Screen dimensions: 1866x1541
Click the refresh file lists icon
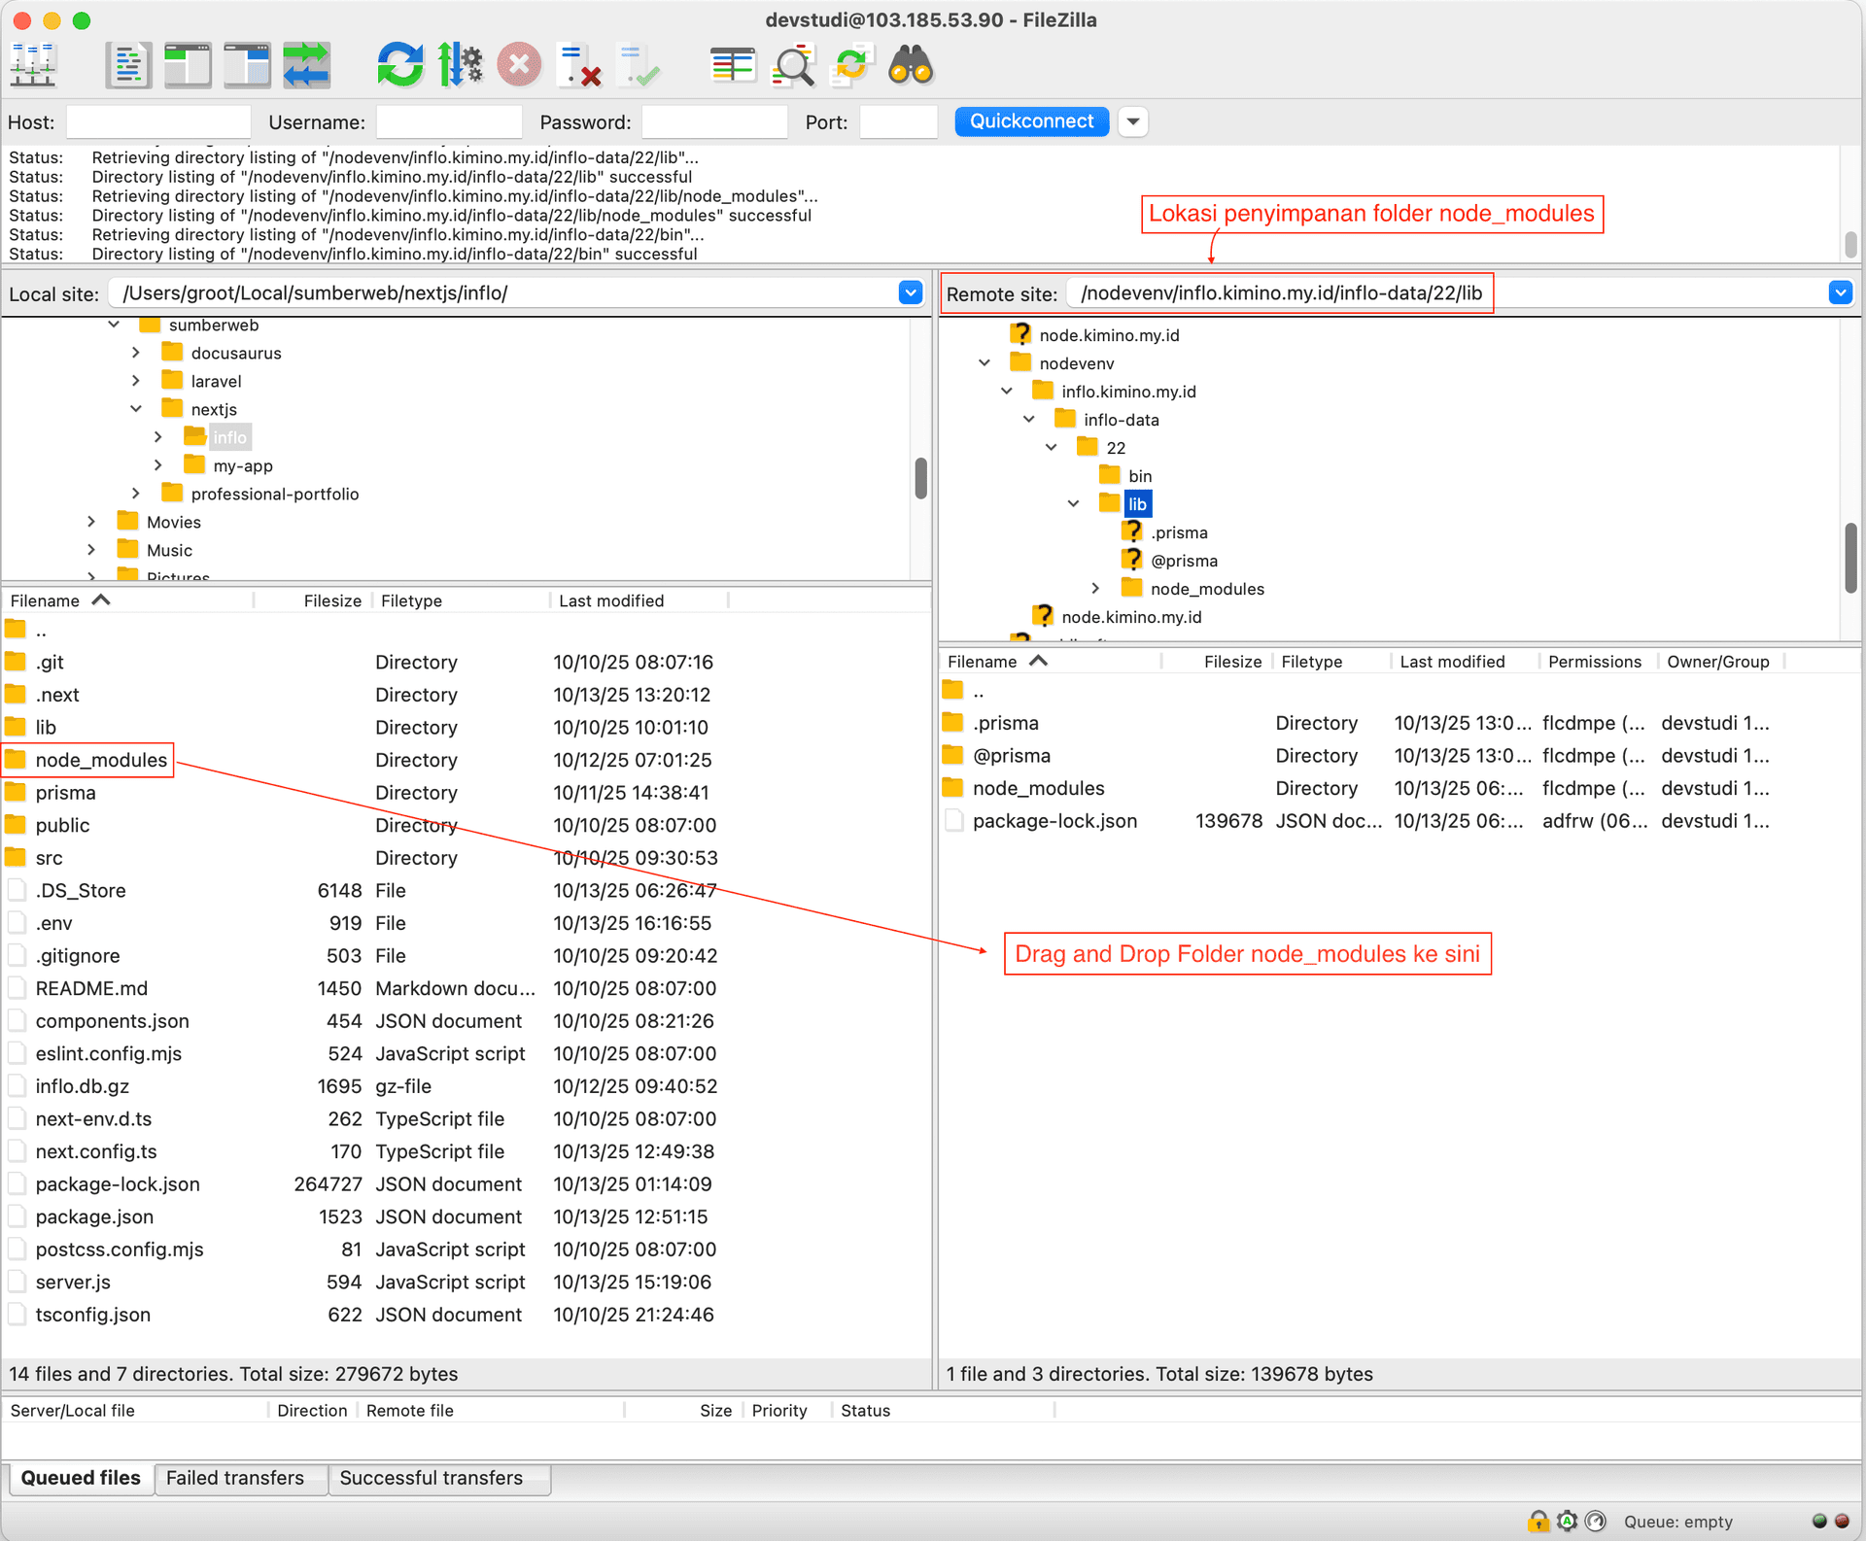[x=399, y=66]
